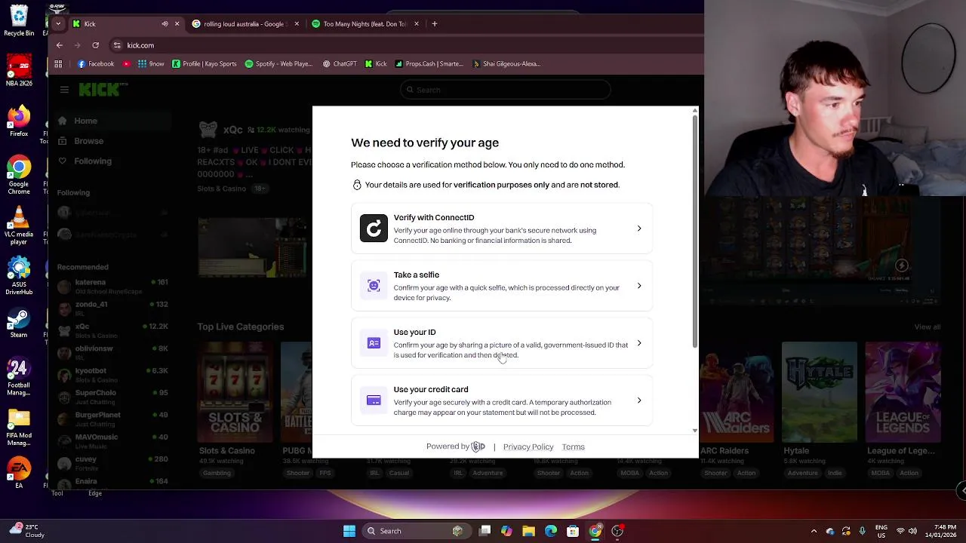Open MAVOmusic recommended channel
The width and height of the screenshot is (966, 543).
[x=113, y=441]
